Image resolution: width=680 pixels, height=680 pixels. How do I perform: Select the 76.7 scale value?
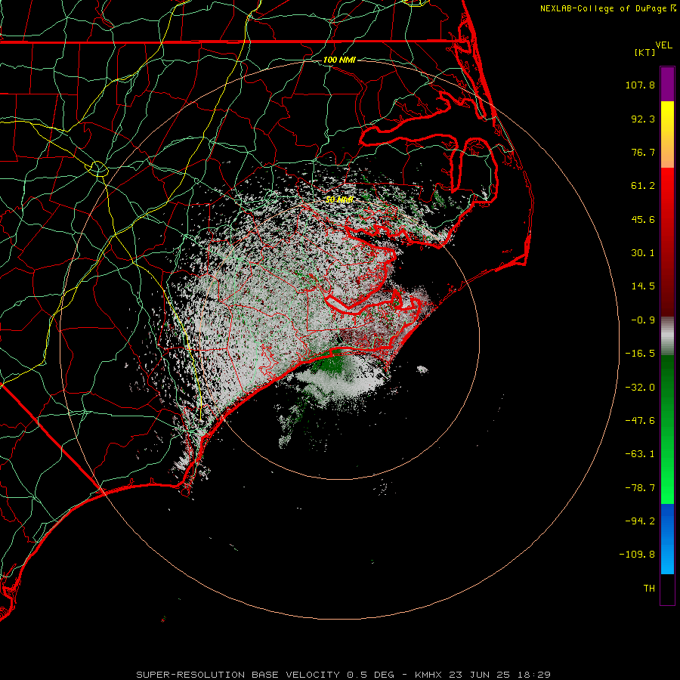[643, 152]
